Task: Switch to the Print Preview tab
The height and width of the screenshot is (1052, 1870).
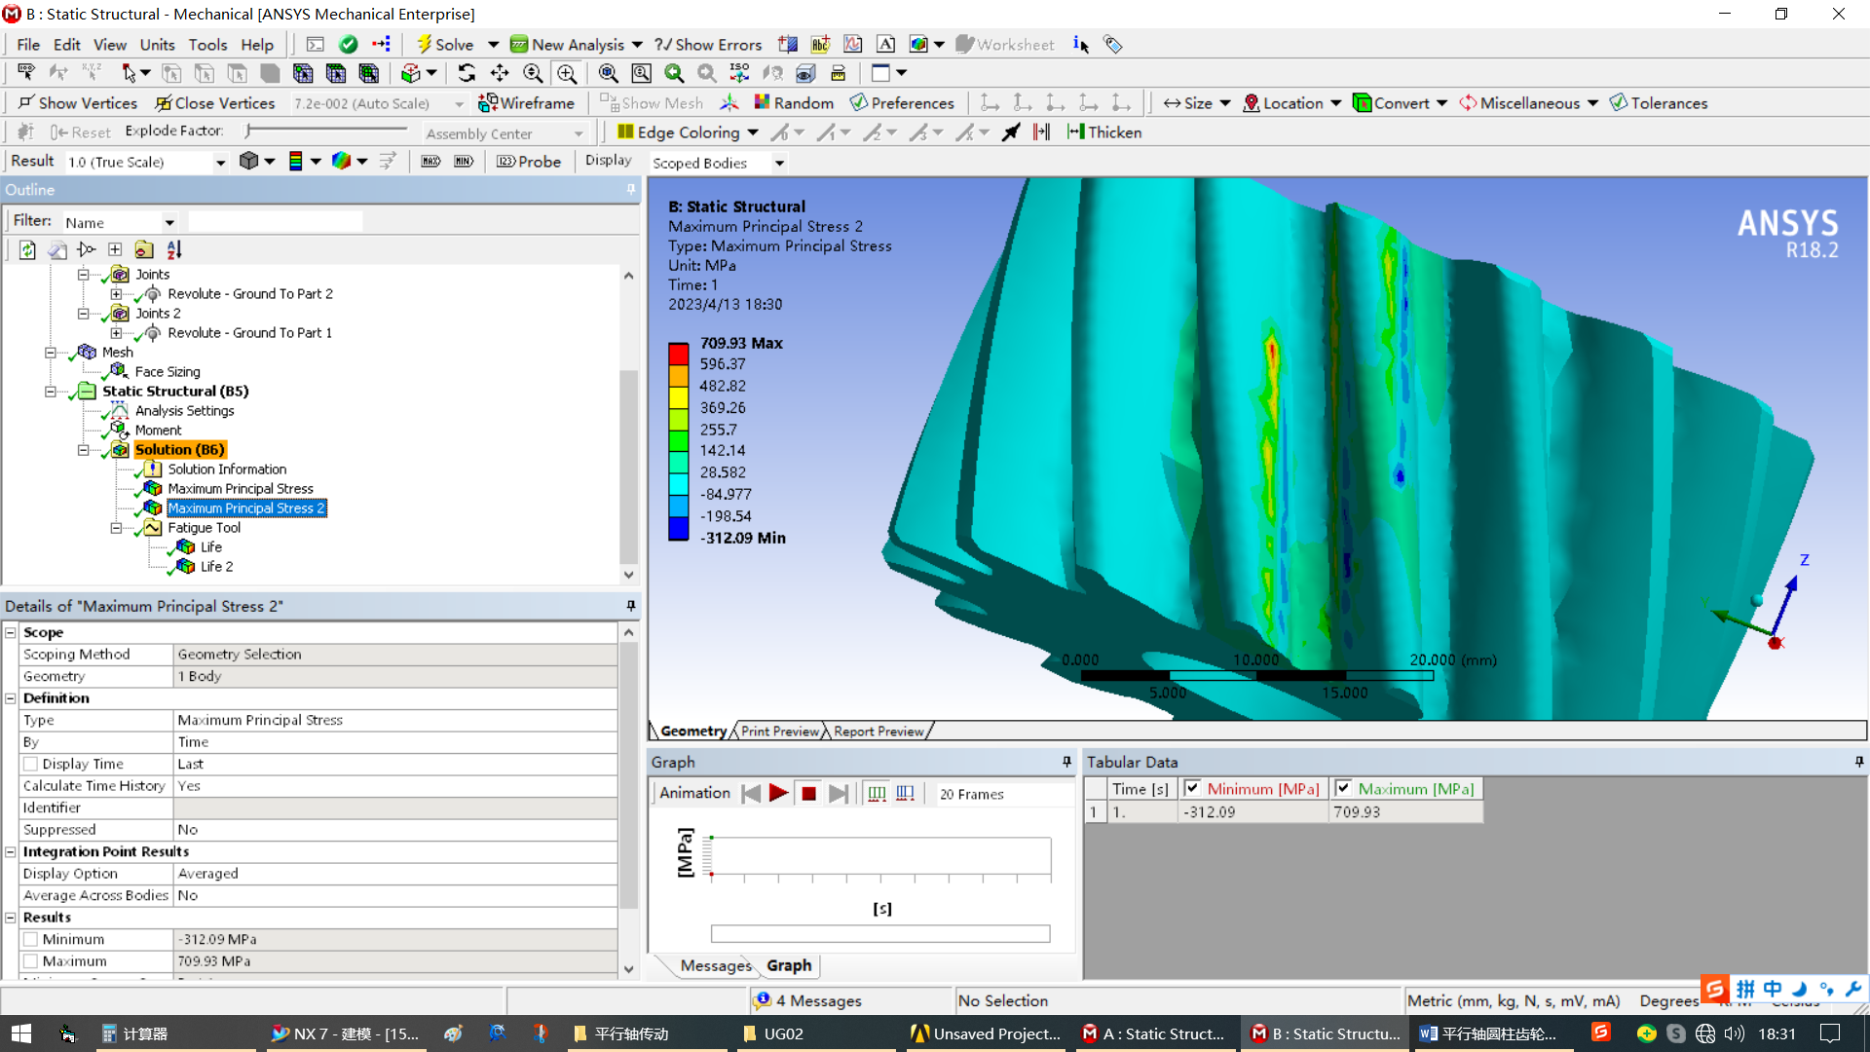Action: [779, 732]
